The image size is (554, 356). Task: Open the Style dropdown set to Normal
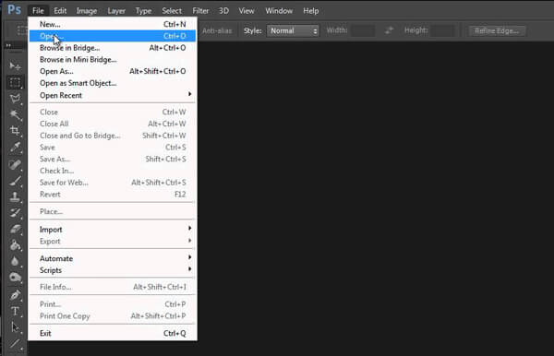pos(293,30)
